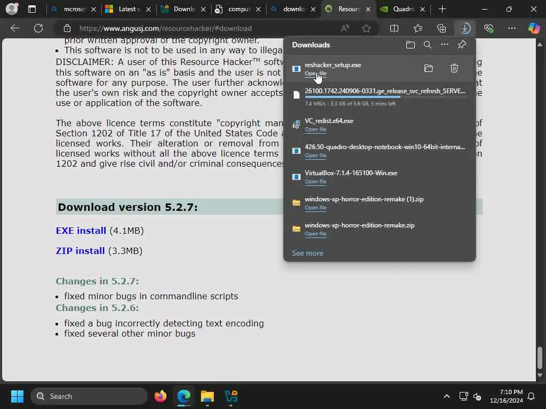This screenshot has height=409, width=546.
Task: Open the Copilot sidebar icon
Action: pos(533,28)
